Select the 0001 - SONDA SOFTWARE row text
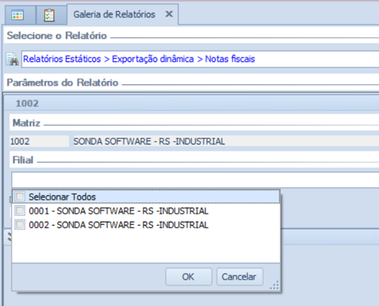379x306 pixels. coord(118,211)
